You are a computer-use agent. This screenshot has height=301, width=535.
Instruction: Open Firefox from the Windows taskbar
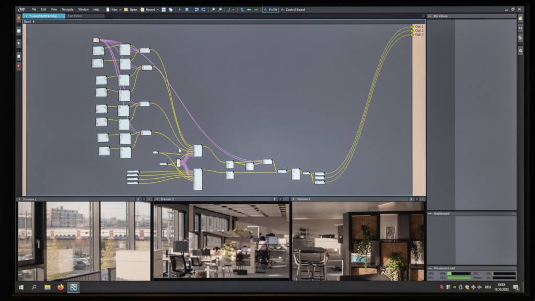point(60,287)
